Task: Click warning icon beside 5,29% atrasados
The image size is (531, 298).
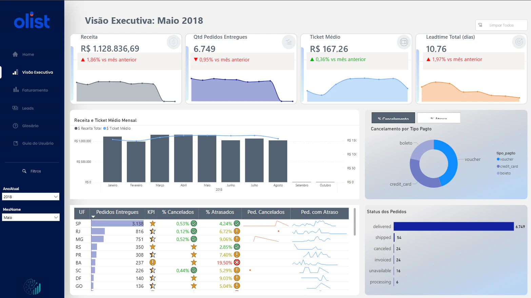Action: pyautogui.click(x=237, y=270)
